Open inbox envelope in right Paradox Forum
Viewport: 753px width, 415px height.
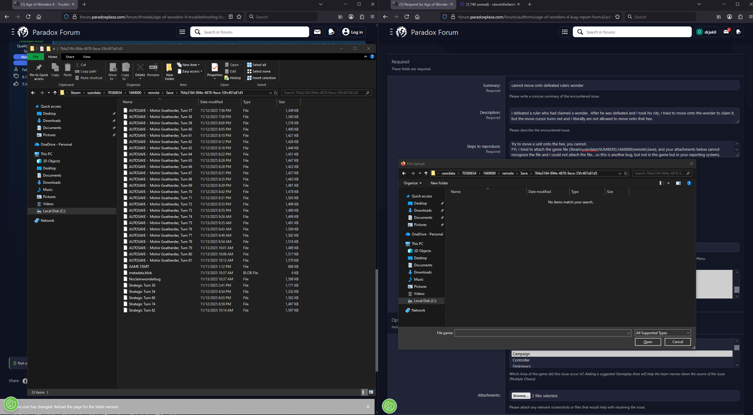pos(726,32)
